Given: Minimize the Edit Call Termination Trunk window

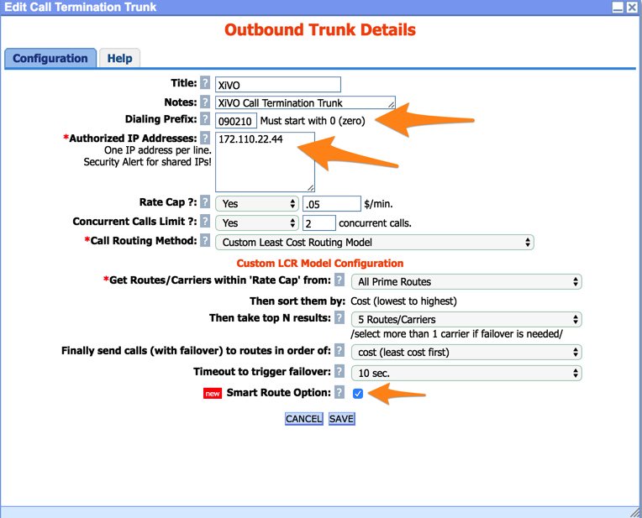Looking at the screenshot, I should [x=618, y=7].
